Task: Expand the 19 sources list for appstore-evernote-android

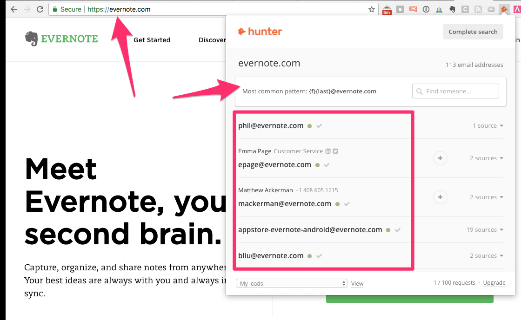Action: point(485,230)
